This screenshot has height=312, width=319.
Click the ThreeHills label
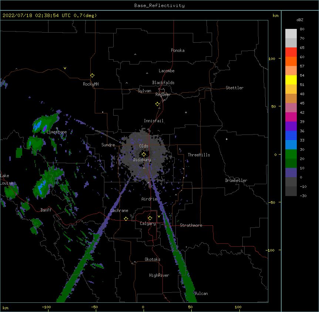[199, 155]
